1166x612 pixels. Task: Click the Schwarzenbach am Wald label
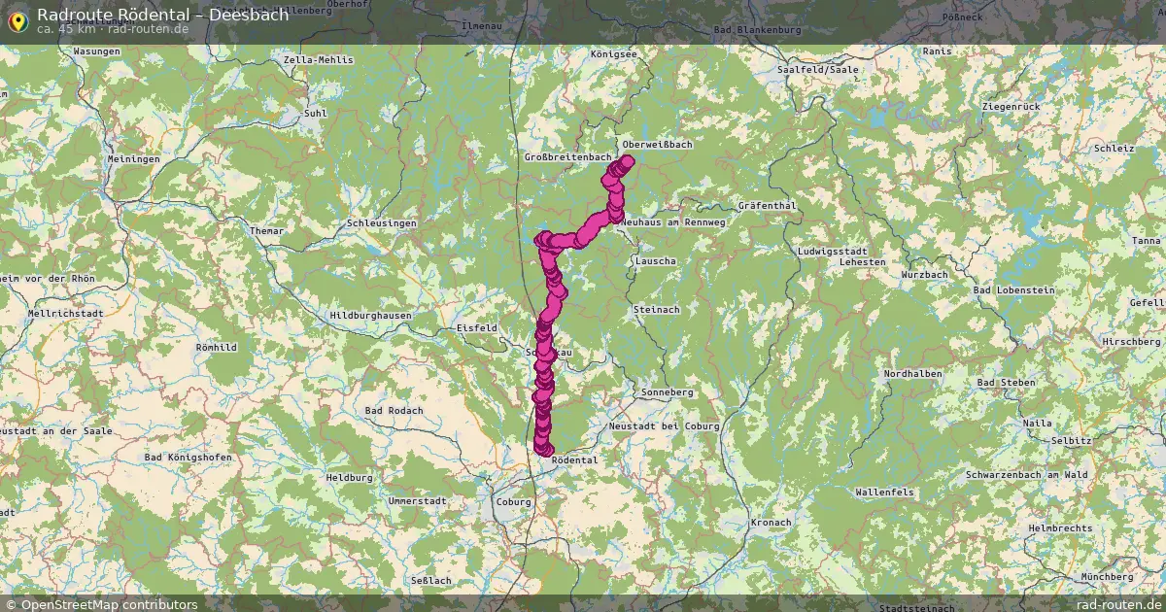[1026, 474]
